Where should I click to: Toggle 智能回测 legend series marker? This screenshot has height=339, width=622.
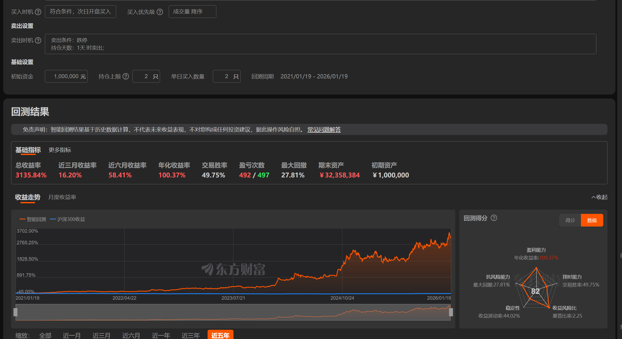click(x=22, y=219)
